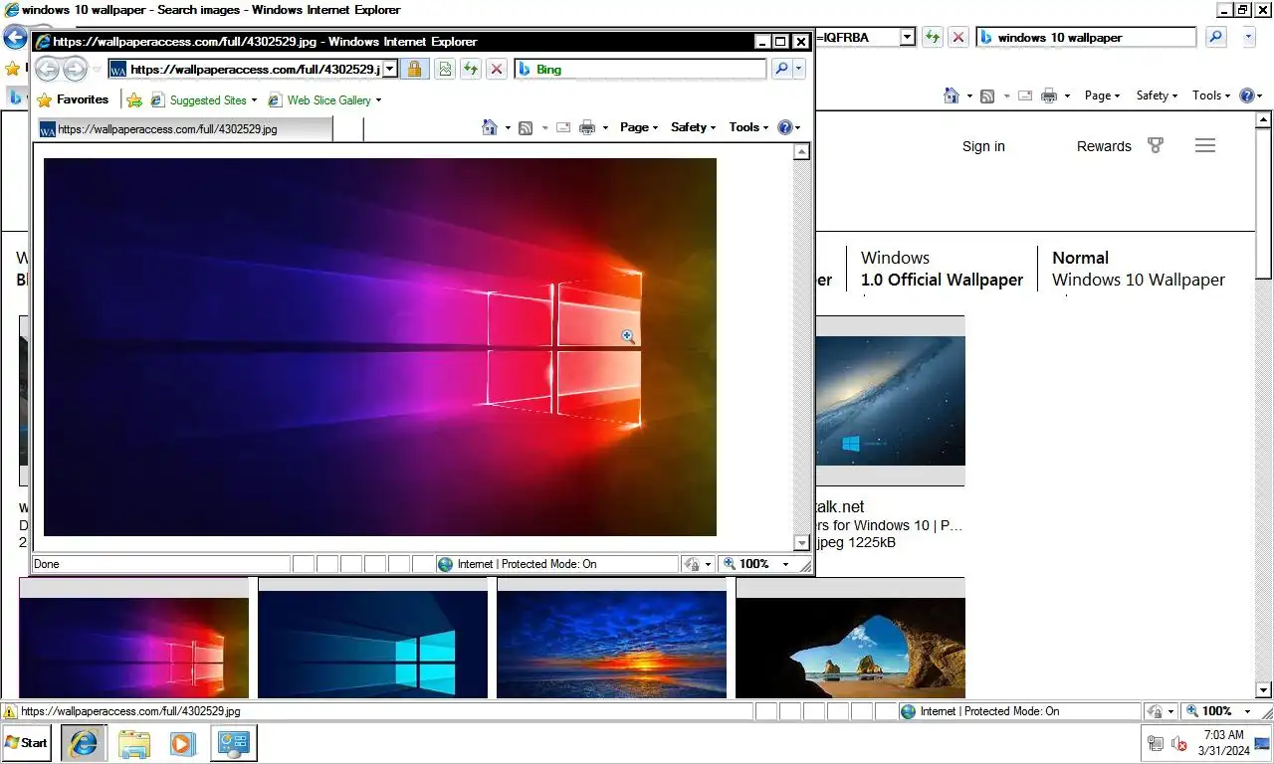Open the Tools menu in the front window
The height and width of the screenshot is (764, 1274).
tap(748, 127)
